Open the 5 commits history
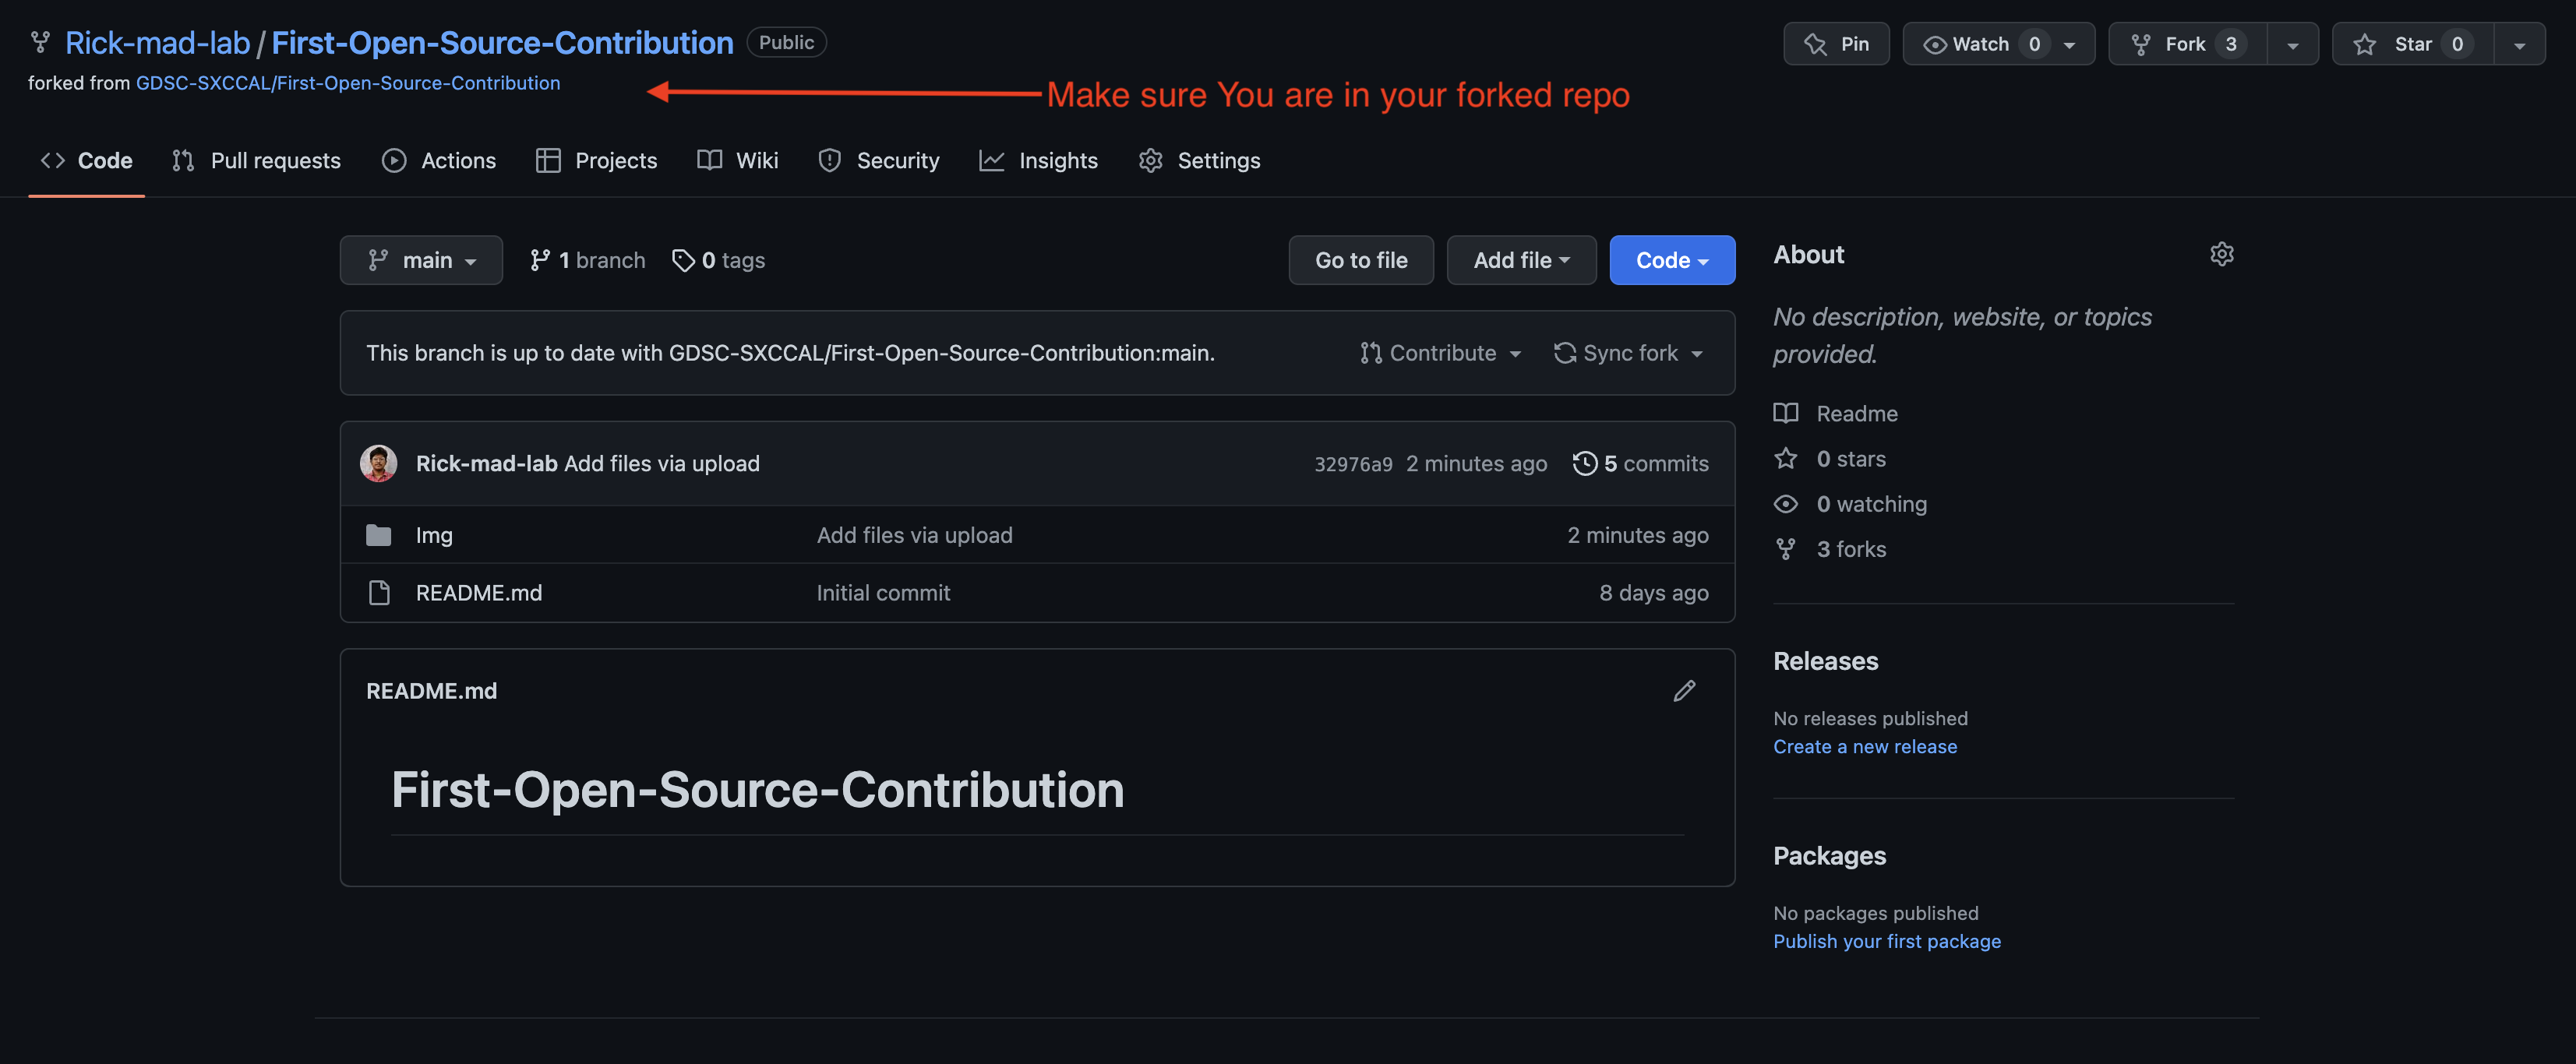The width and height of the screenshot is (2576, 1064). pyautogui.click(x=1640, y=463)
